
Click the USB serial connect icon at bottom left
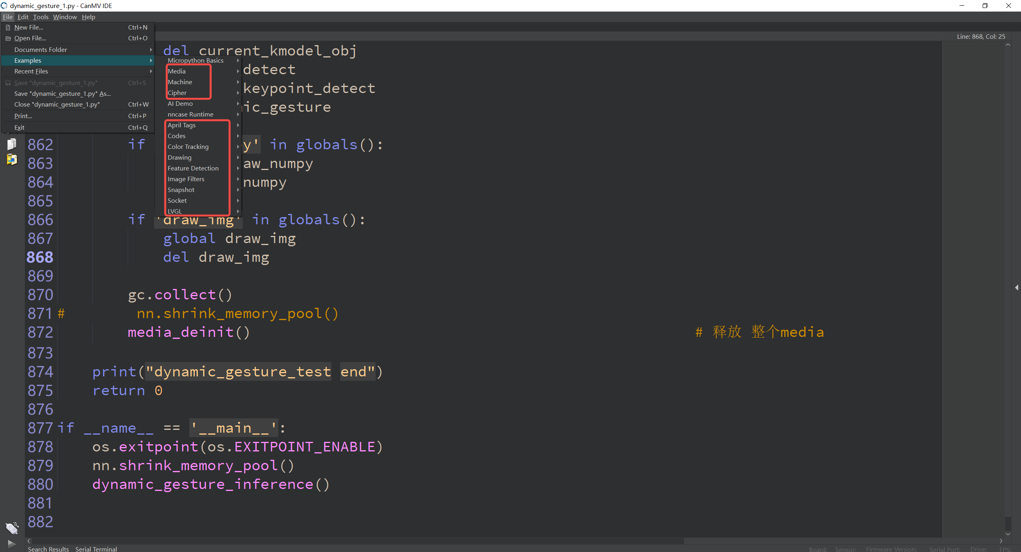click(12, 528)
